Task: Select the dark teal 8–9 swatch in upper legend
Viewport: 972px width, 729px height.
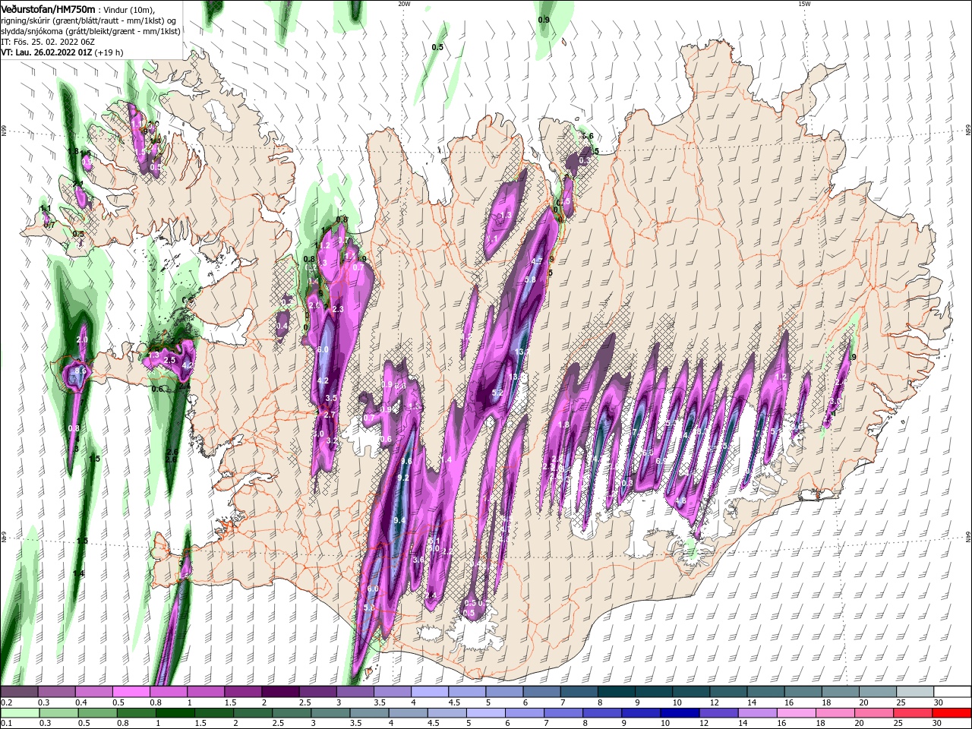Action: coord(616,692)
